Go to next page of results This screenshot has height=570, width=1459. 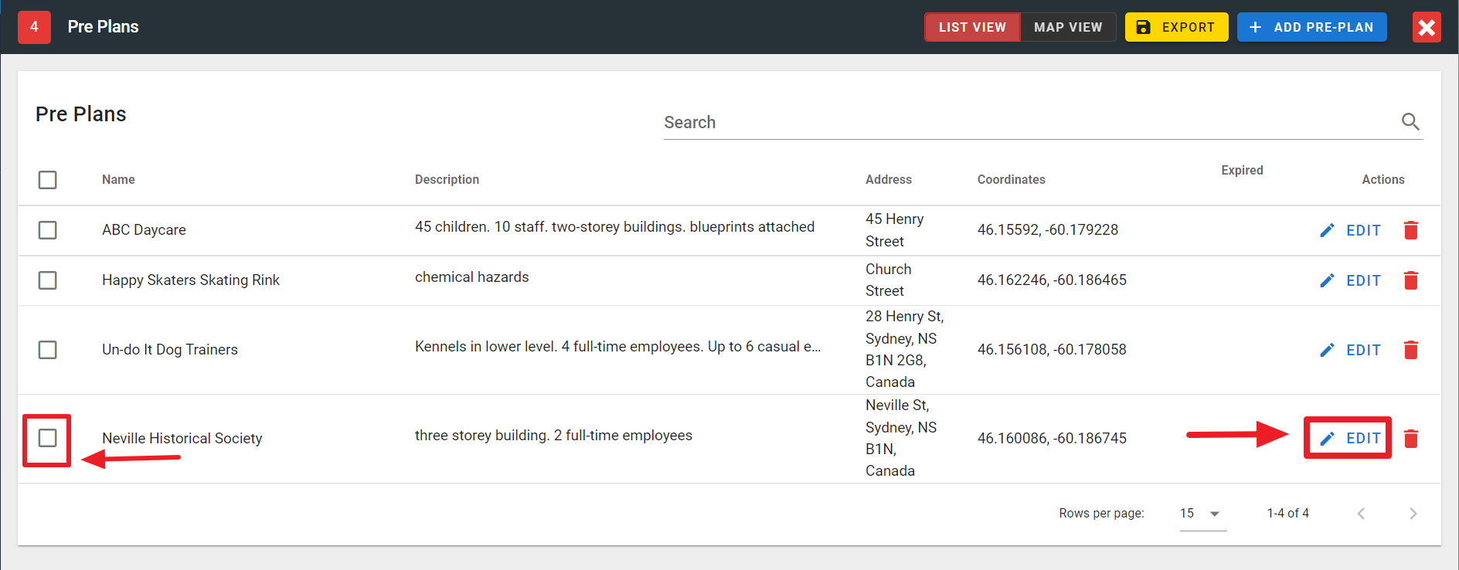coord(1413,514)
